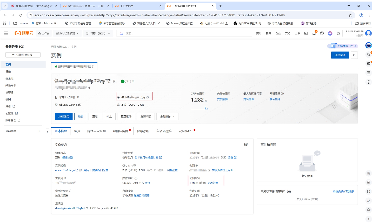
Task: Open the 华南1（深圳）region selector
Action: 98,33
